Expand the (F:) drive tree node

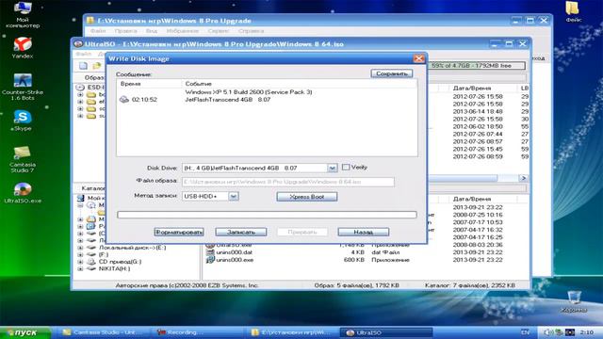80,254
